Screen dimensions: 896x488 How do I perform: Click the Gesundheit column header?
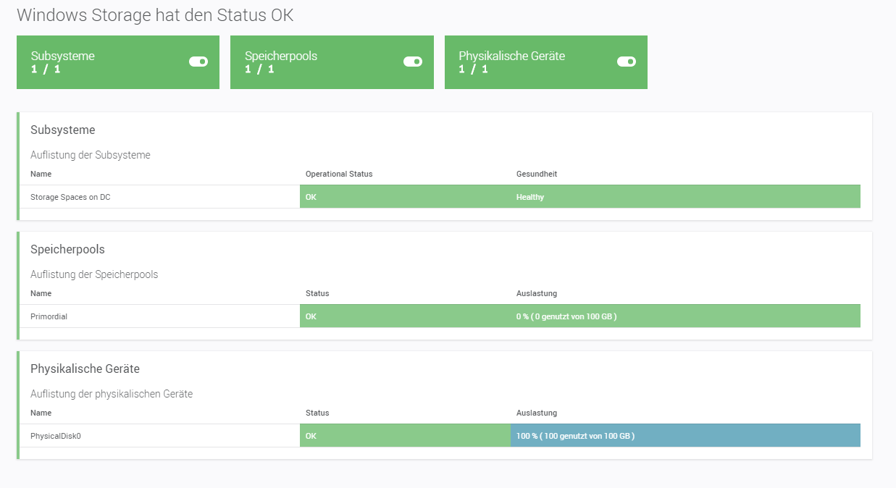click(537, 174)
